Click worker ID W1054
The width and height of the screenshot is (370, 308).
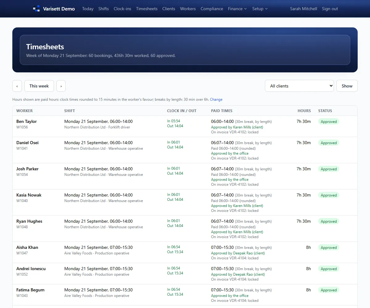coord(22,175)
